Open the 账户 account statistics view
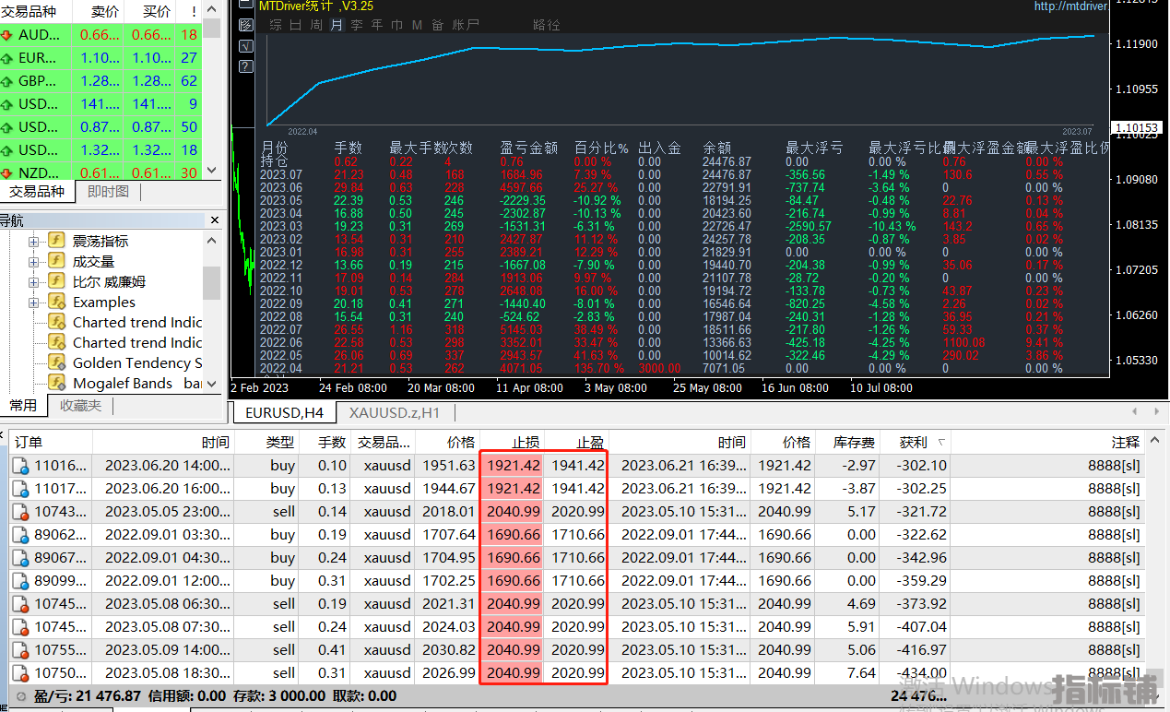 point(466,25)
